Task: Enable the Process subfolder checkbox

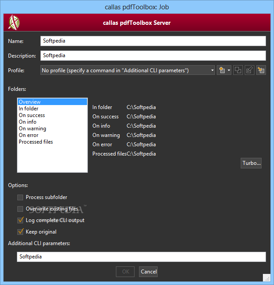Action: (x=20, y=197)
